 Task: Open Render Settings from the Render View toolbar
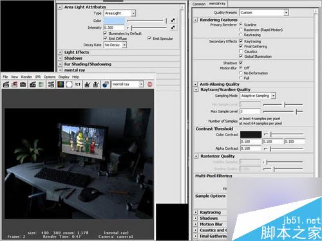(51, 84)
